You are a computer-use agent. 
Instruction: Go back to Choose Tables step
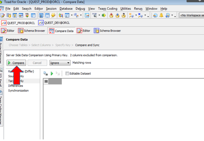click(18, 45)
